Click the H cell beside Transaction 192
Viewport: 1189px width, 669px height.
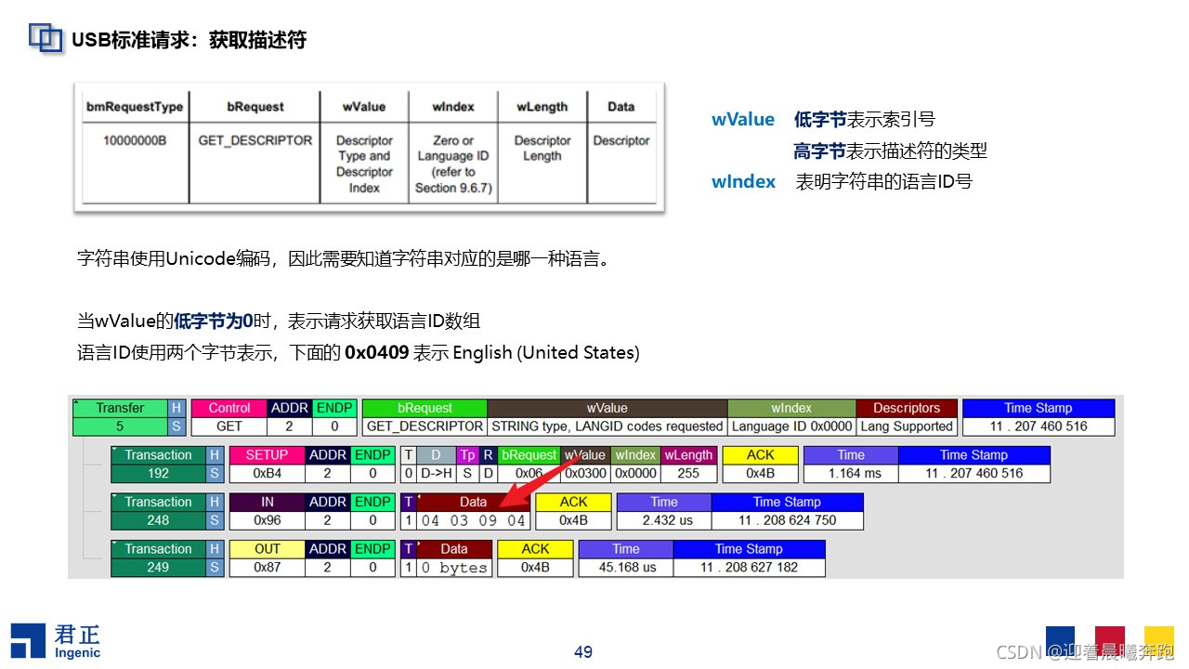[x=215, y=455]
